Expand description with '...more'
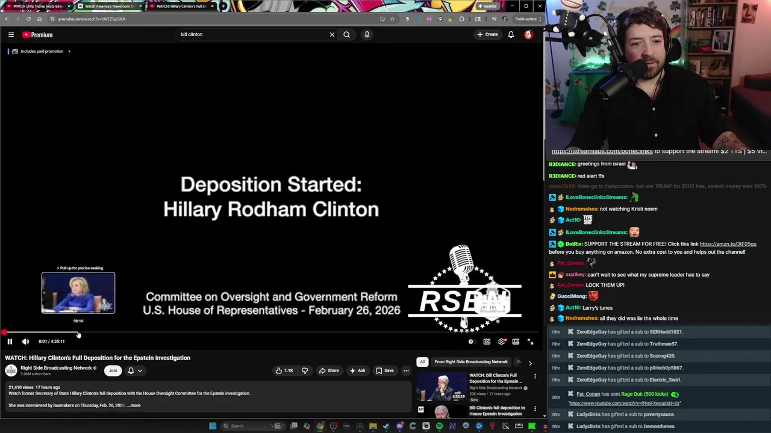 point(134,405)
